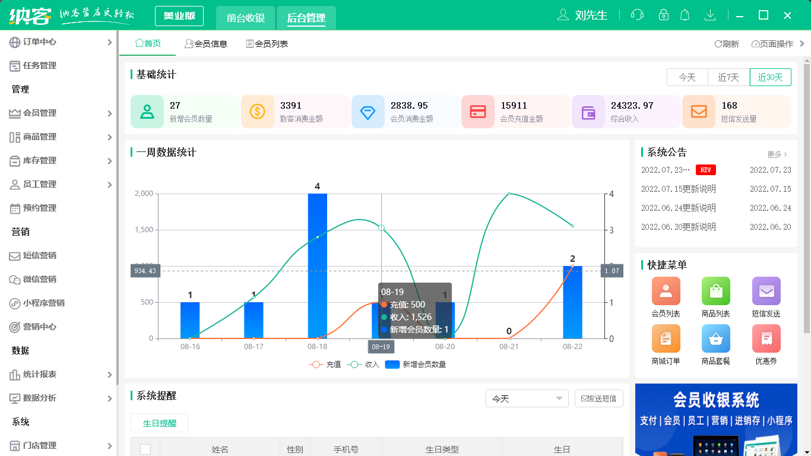The width and height of the screenshot is (811, 456).
Task: Open the 商城订单 shortcut icon
Action: [x=666, y=338]
